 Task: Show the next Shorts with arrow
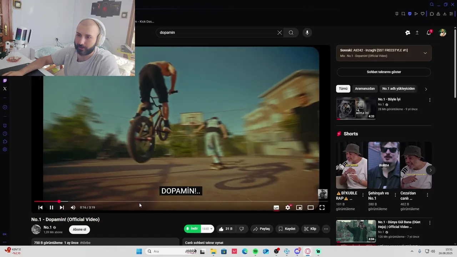tap(431, 170)
